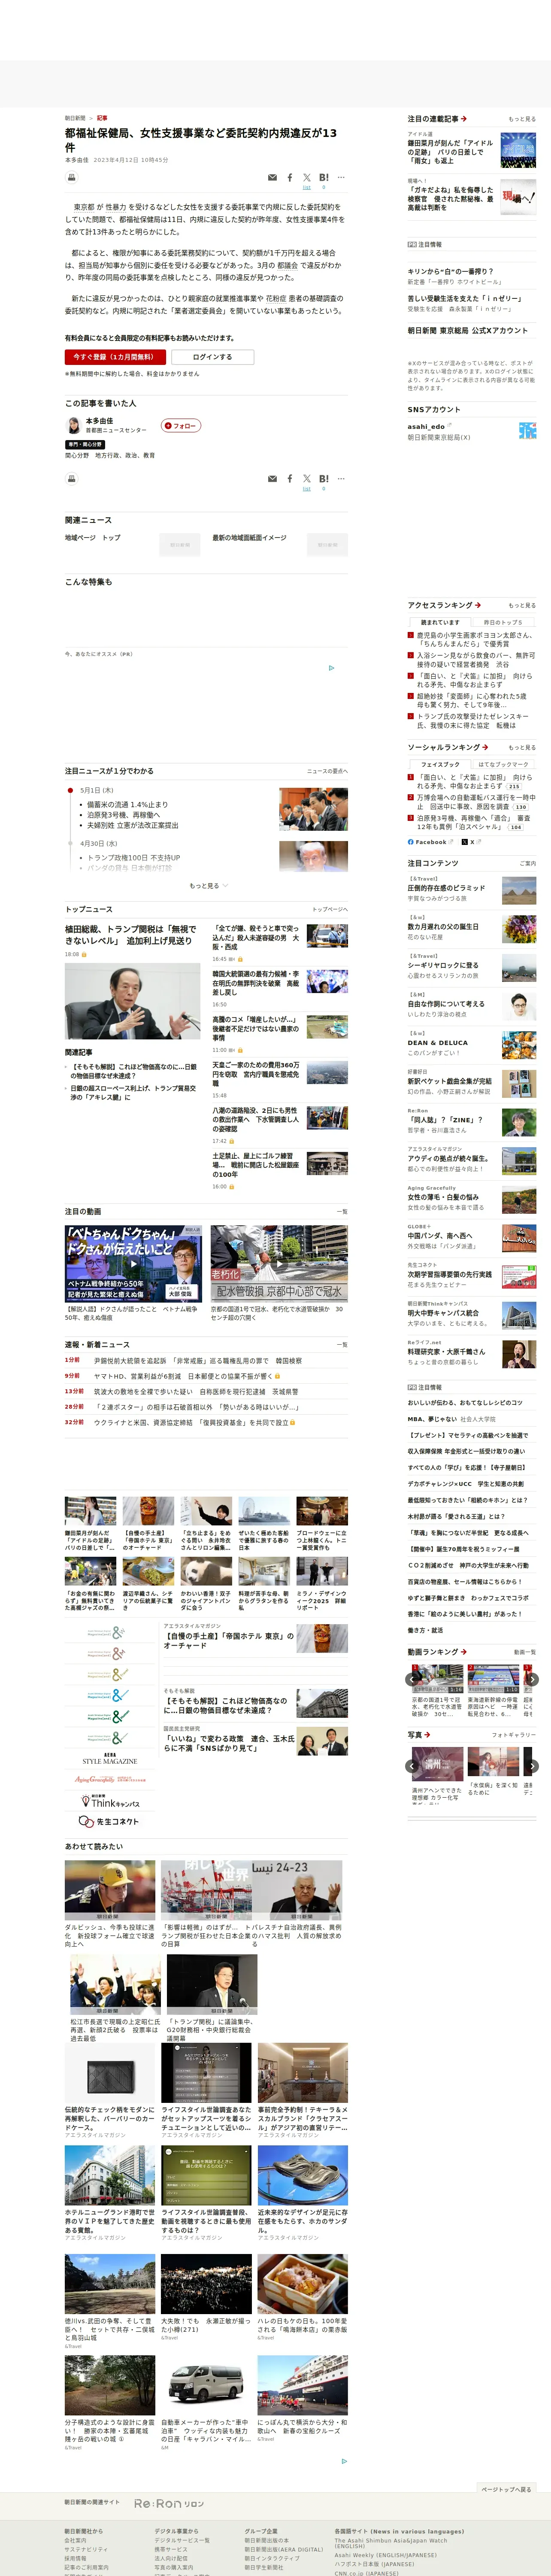
Task: Click the ニュースの要点へ link
Action: pyautogui.click(x=327, y=771)
